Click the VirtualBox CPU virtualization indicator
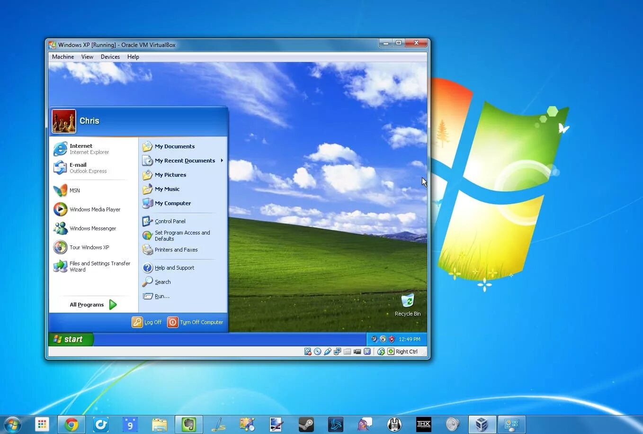The width and height of the screenshot is (643, 434). coord(367,352)
